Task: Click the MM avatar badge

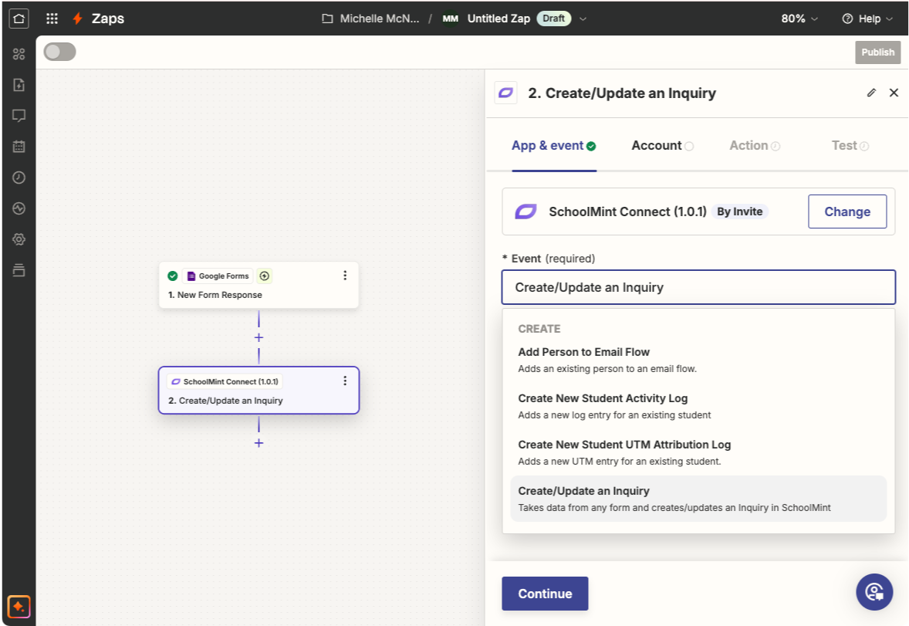Action: 451,19
